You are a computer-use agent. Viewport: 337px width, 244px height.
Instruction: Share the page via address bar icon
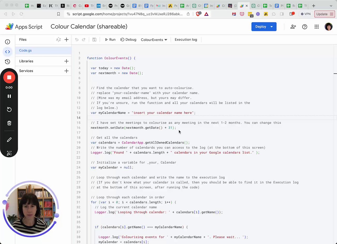[188, 14]
